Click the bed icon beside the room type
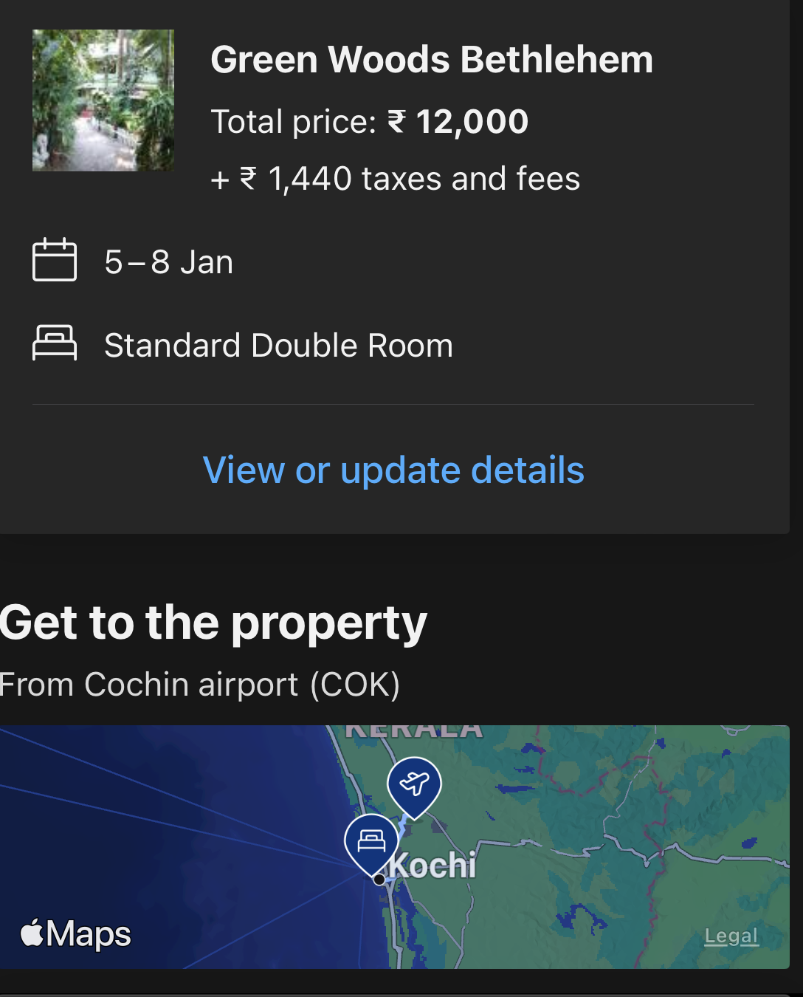The height and width of the screenshot is (997, 803). coord(55,343)
